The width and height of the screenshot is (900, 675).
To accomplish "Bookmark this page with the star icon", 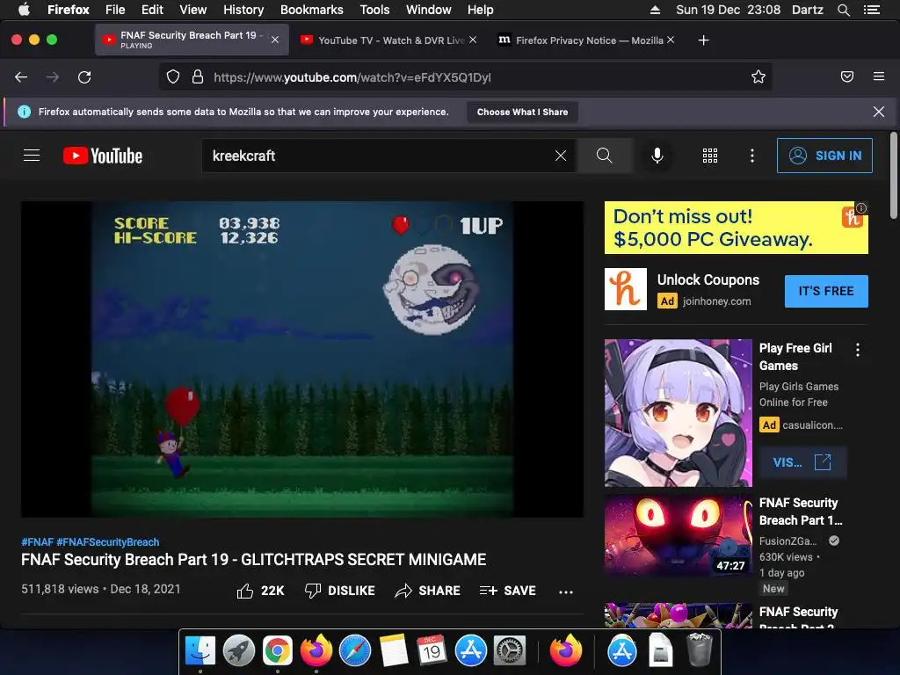I will [758, 77].
